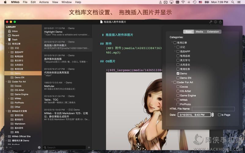Click the Demo EN folder icon
The image size is (245, 153).
pyautogui.click(x=12, y=77)
